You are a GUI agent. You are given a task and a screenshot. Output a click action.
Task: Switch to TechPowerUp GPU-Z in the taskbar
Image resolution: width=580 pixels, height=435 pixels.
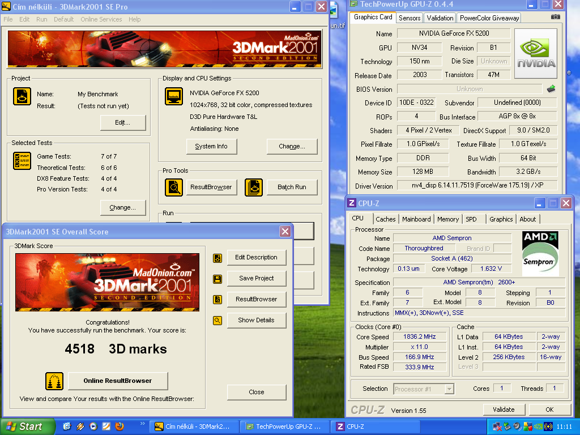284,427
